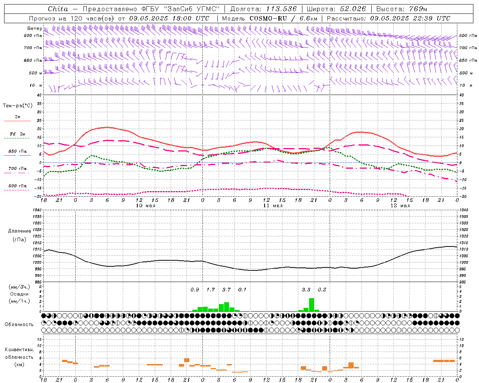Select the Широта: 52.026 header value
Screen dimensions: 479x383
[x=336, y=9]
